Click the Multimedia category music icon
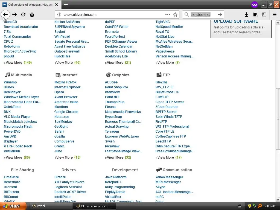This screenshot has width=280, height=210. (7, 75)
